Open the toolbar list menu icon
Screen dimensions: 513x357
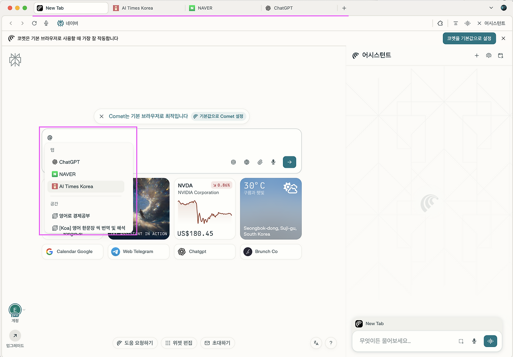456,23
